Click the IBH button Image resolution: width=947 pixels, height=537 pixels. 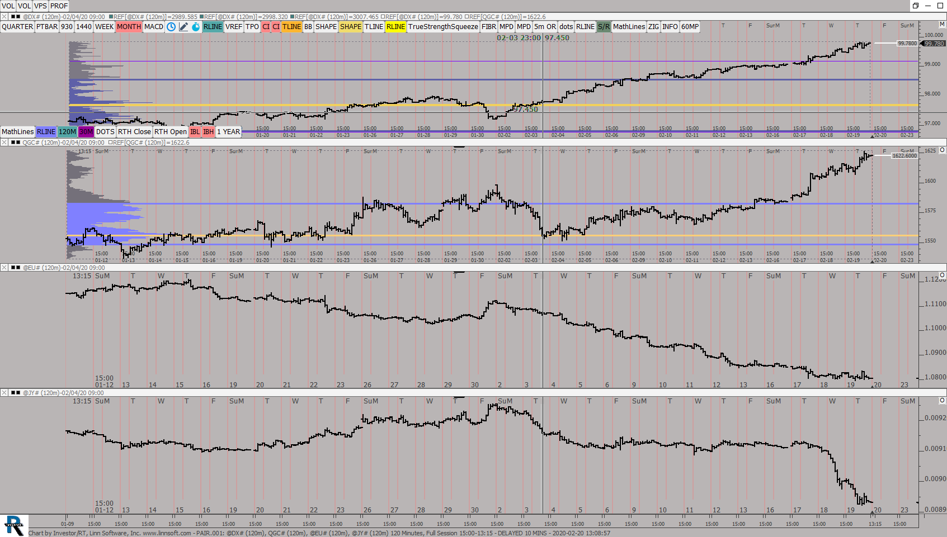tap(208, 132)
